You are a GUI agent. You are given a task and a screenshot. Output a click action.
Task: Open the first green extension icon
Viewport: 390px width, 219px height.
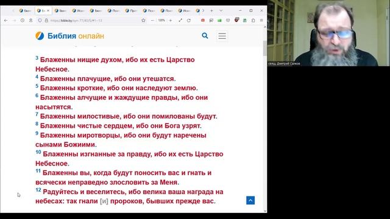(x=219, y=20)
